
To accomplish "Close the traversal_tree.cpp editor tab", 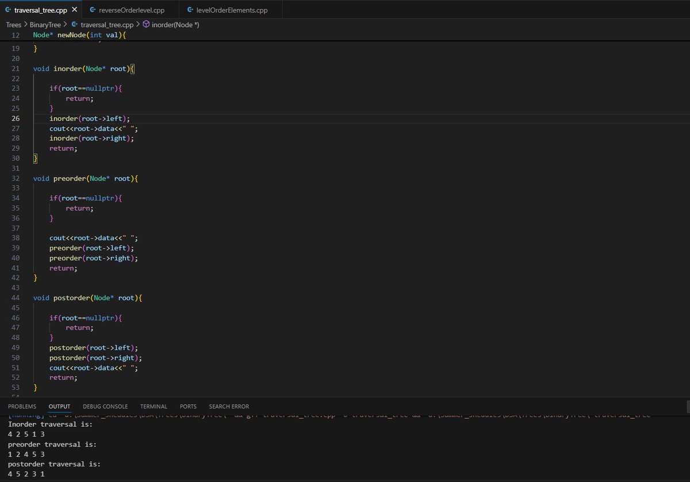I will (x=74, y=10).
